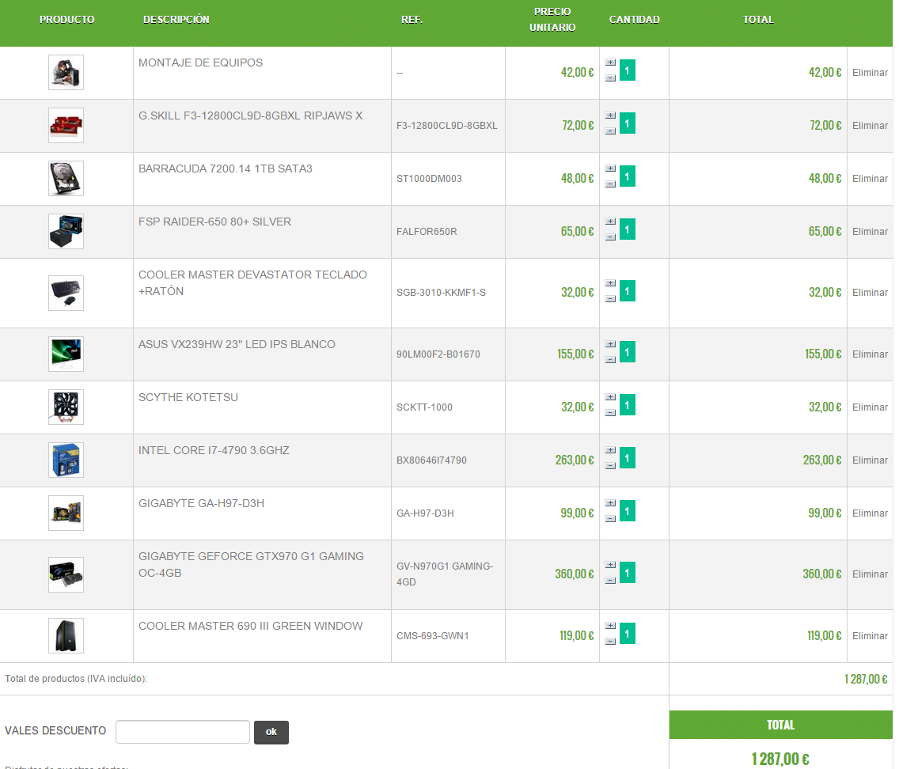Image resolution: width=899 pixels, height=769 pixels.
Task: Open ASUS VX239HW 23" LED IPS BLANCO link
Action: click(237, 344)
